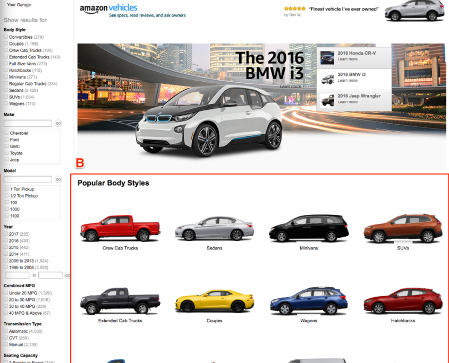The image size is (449, 363).
Task: Open the Your Garage link
Action: 19,5
